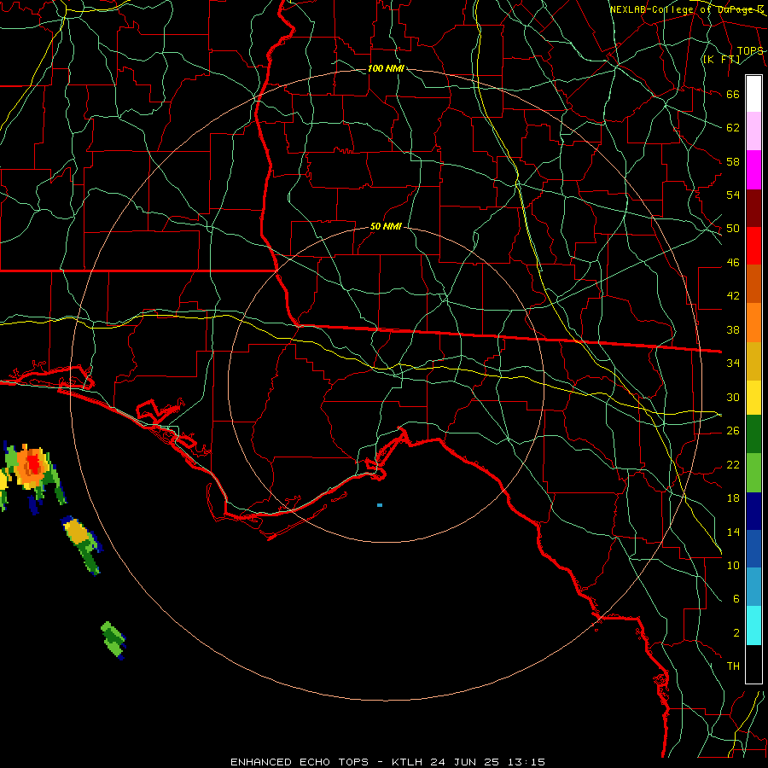Click the red core of the offshore storm echo
This screenshot has height=768, width=768.
pos(32,463)
